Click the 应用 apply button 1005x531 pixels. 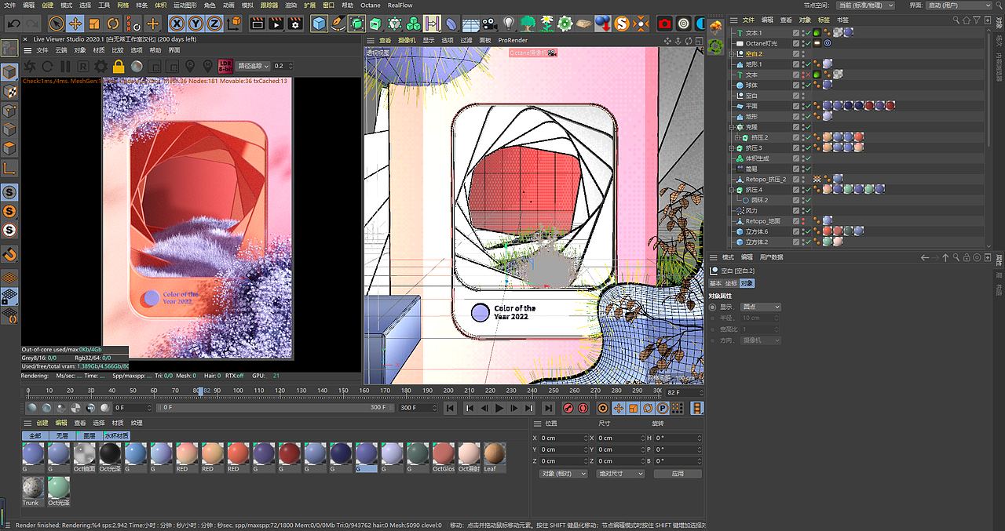point(678,474)
